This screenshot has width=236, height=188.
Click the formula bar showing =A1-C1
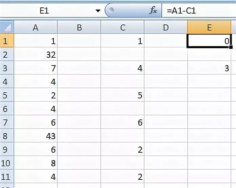[x=199, y=11]
